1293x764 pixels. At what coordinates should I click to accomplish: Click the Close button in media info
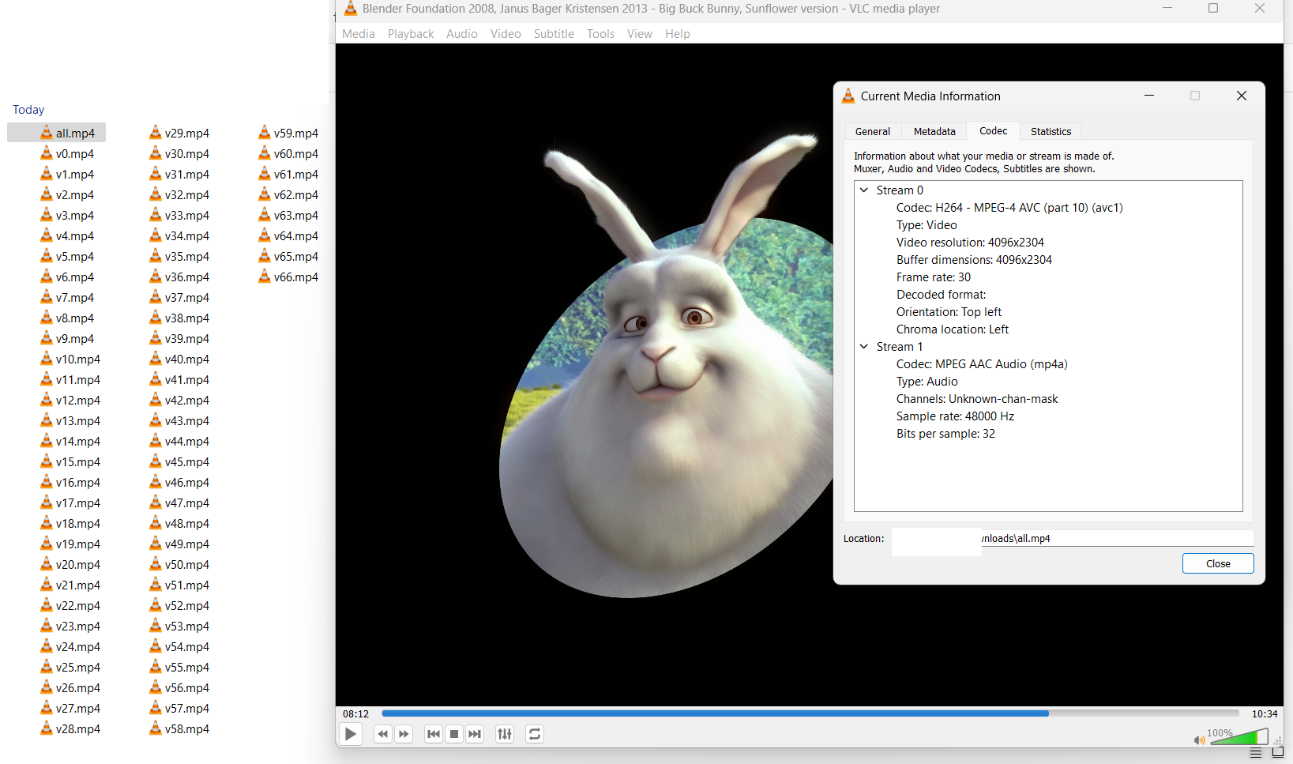click(x=1217, y=563)
